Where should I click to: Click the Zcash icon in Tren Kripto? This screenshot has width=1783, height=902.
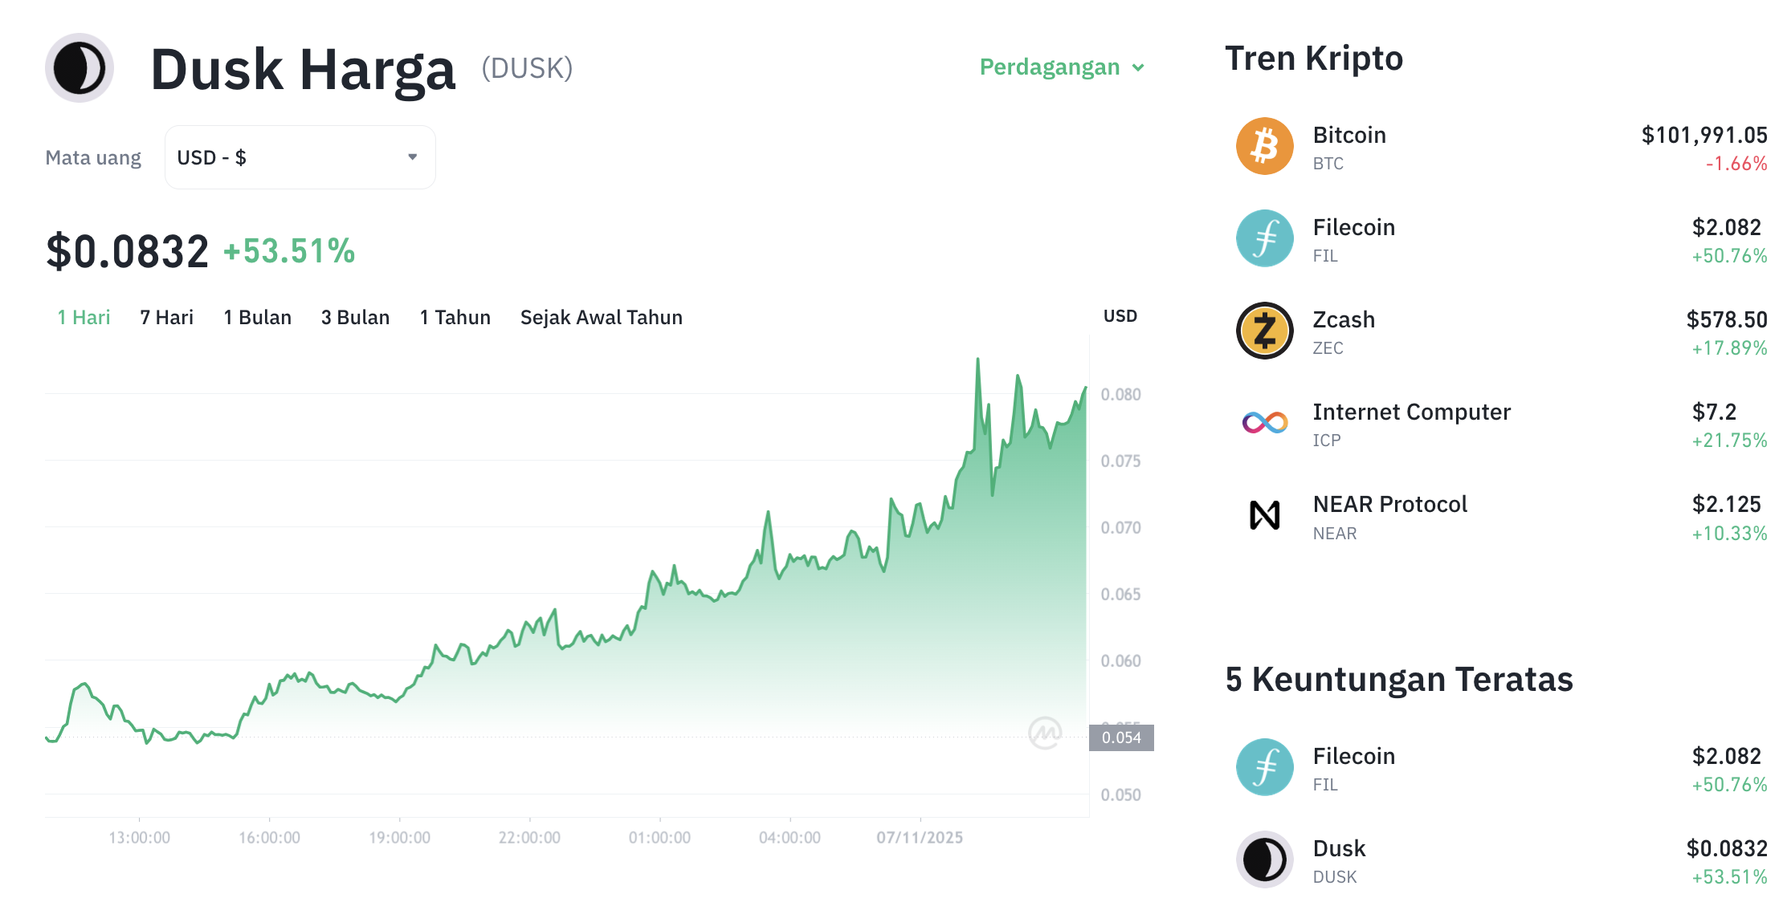(x=1263, y=330)
